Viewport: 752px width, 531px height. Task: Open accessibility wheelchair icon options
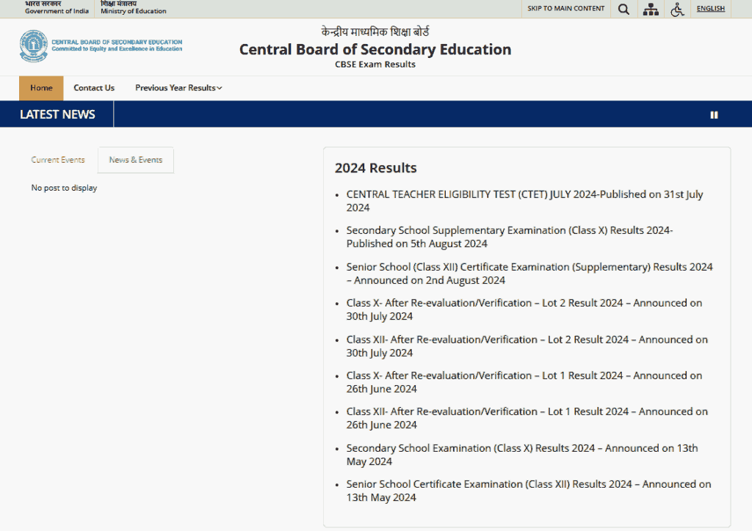677,9
